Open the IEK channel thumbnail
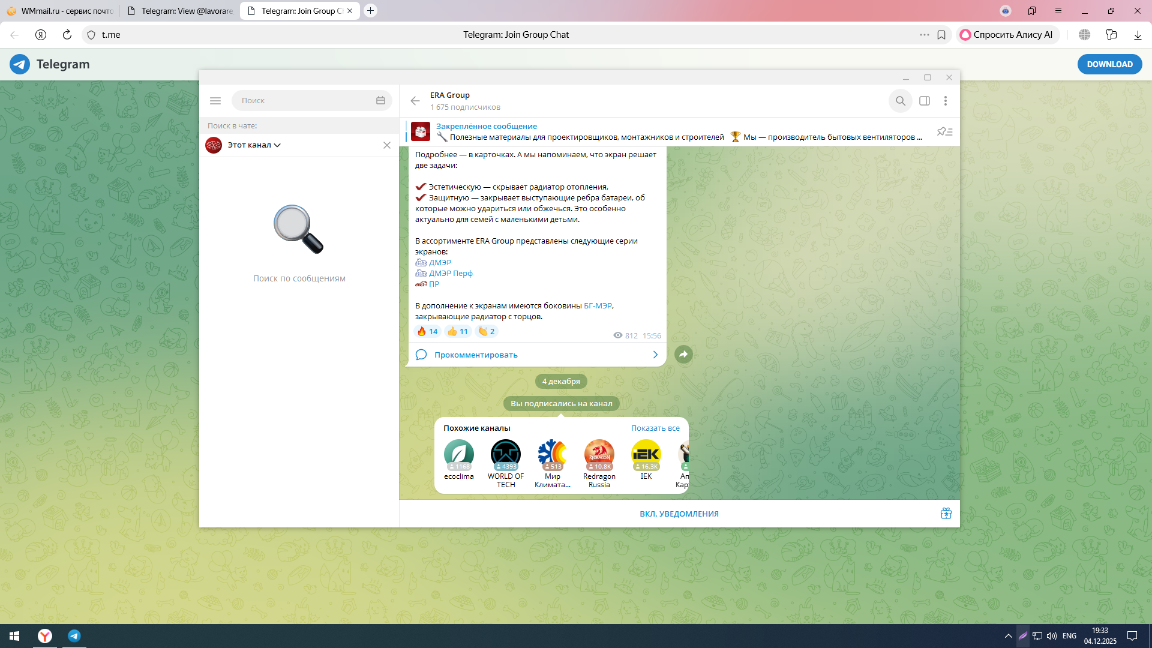The image size is (1152, 648). (646, 455)
